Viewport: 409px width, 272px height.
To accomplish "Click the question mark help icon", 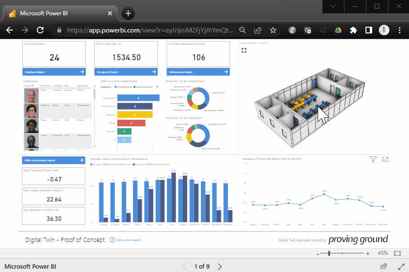I will pyautogui.click(x=112, y=240).
